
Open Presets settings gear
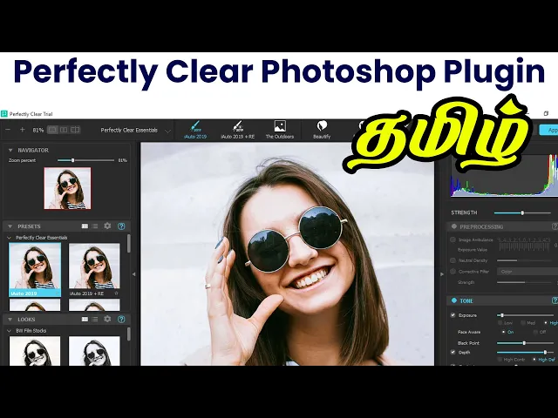pos(107,226)
